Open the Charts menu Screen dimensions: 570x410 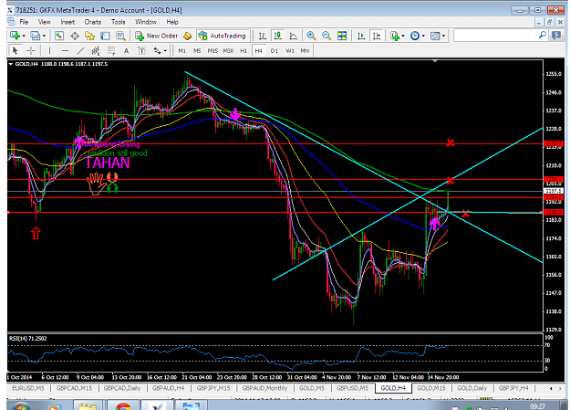pos(93,22)
